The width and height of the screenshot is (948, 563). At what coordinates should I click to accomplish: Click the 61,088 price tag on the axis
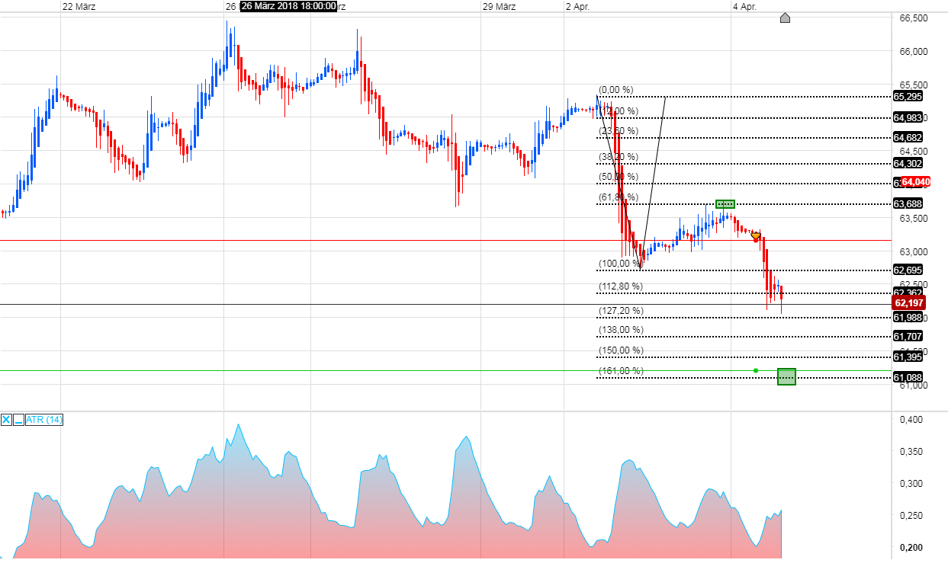[906, 376]
